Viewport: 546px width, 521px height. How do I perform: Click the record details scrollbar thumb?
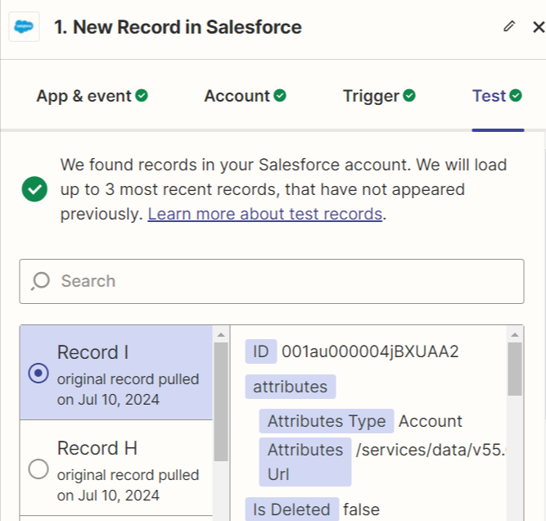[x=515, y=369]
